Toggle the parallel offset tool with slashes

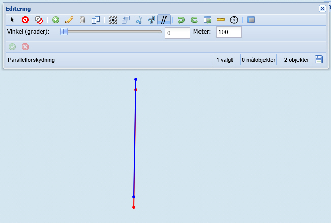(164, 20)
